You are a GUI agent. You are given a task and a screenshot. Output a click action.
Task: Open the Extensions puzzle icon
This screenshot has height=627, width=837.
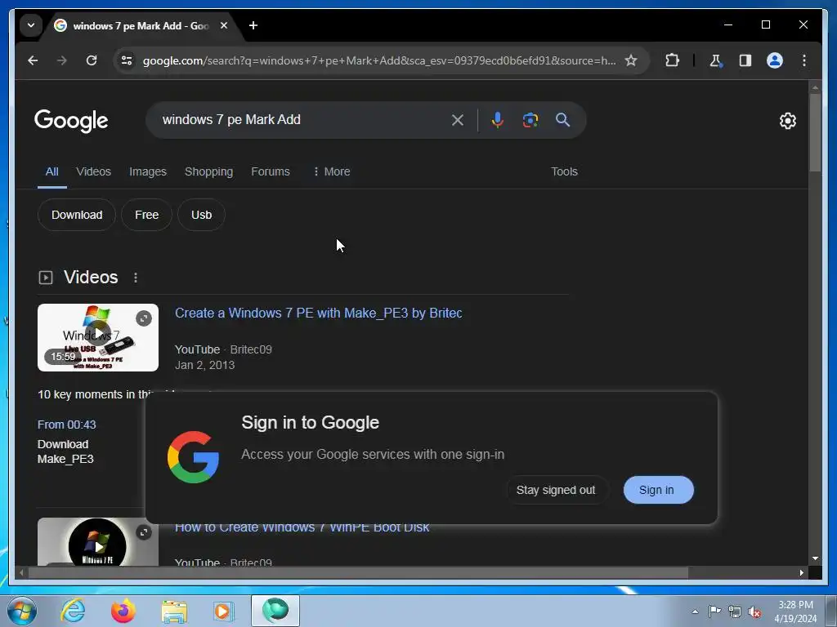pyautogui.click(x=672, y=60)
